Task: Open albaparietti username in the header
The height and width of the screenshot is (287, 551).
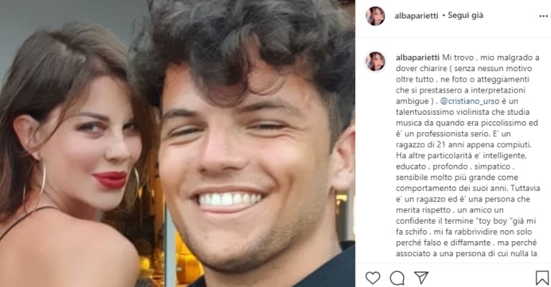Action: 416,16
